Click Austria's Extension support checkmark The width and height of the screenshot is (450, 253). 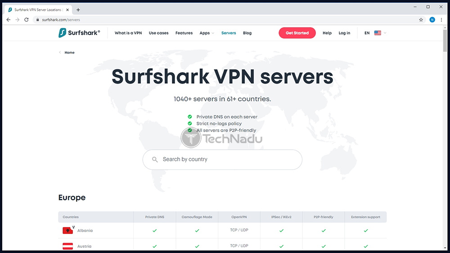click(365, 246)
